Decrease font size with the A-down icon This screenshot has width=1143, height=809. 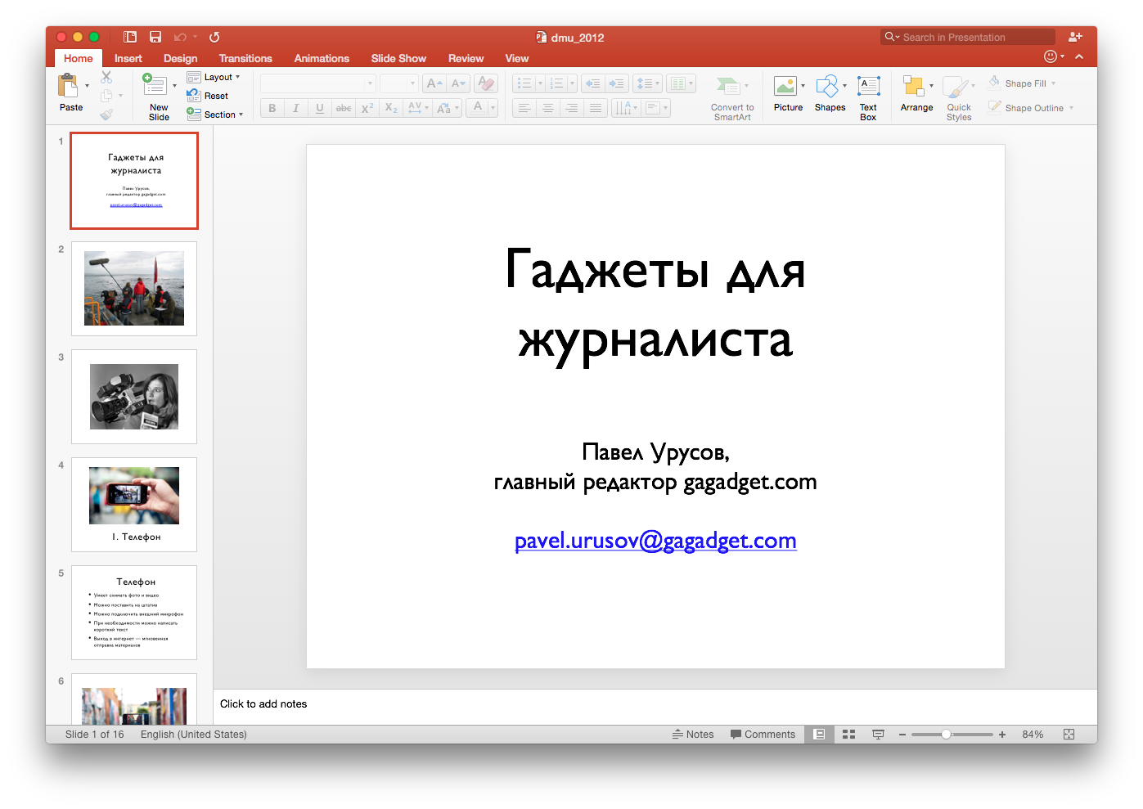point(458,83)
